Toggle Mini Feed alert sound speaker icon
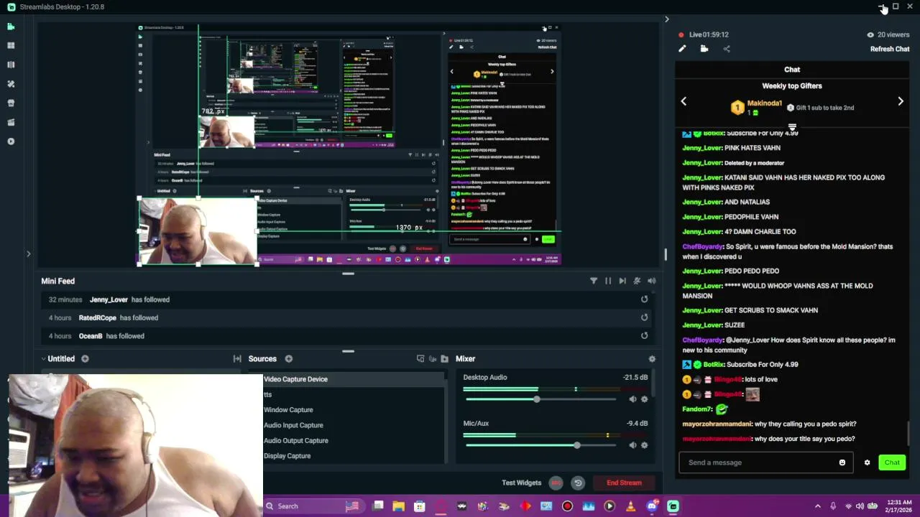The height and width of the screenshot is (517, 920). pyautogui.click(x=652, y=281)
